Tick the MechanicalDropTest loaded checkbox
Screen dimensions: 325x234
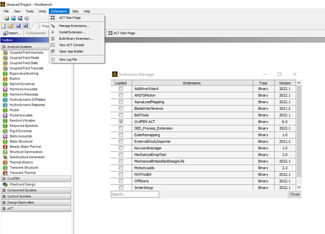tap(121, 155)
